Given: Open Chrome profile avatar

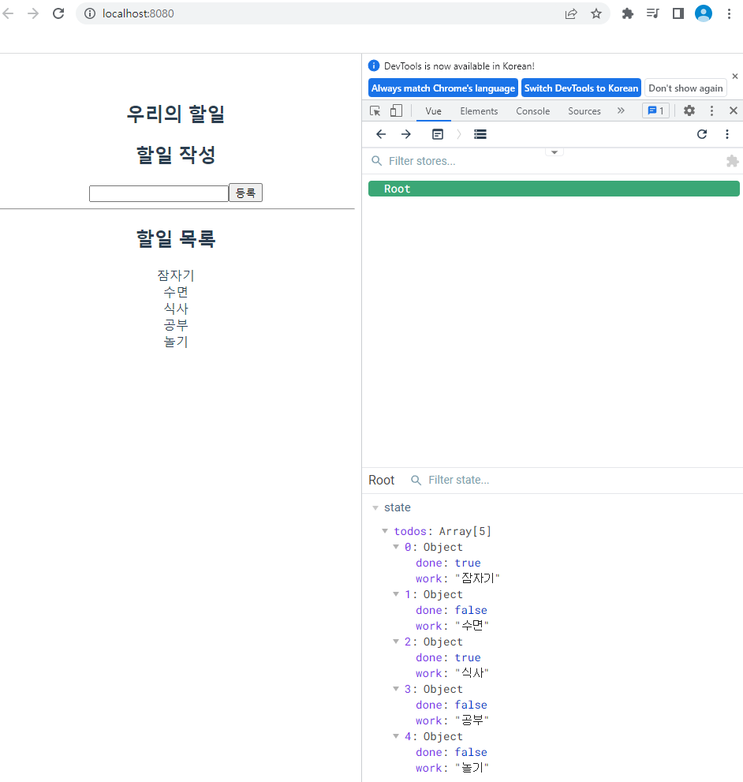Looking at the screenshot, I should tap(704, 13).
